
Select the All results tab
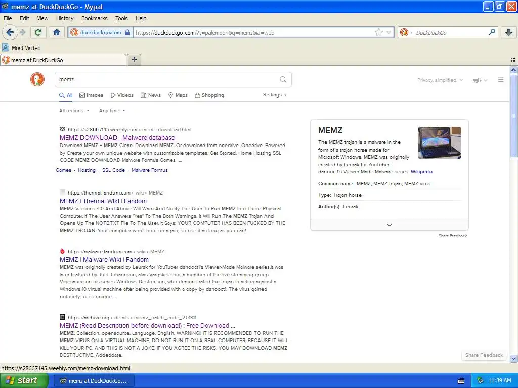pyautogui.click(x=66, y=95)
